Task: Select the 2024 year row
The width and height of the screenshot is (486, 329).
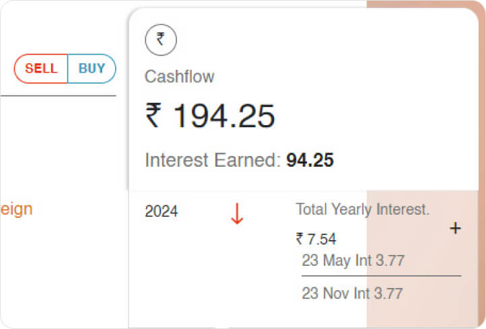Action: click(x=162, y=211)
